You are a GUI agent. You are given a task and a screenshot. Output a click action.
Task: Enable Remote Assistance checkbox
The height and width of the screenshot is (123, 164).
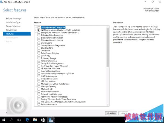(39, 104)
